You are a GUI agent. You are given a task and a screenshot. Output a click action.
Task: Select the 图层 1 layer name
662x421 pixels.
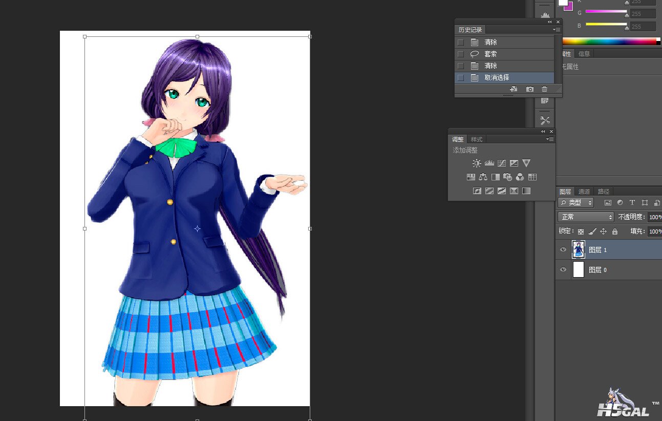597,250
